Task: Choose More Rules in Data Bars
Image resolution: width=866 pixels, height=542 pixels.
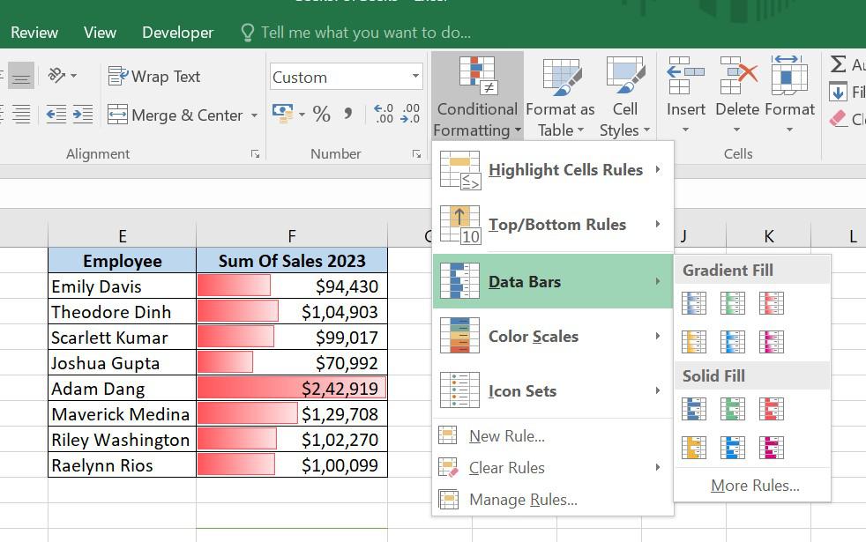Action: click(x=755, y=486)
